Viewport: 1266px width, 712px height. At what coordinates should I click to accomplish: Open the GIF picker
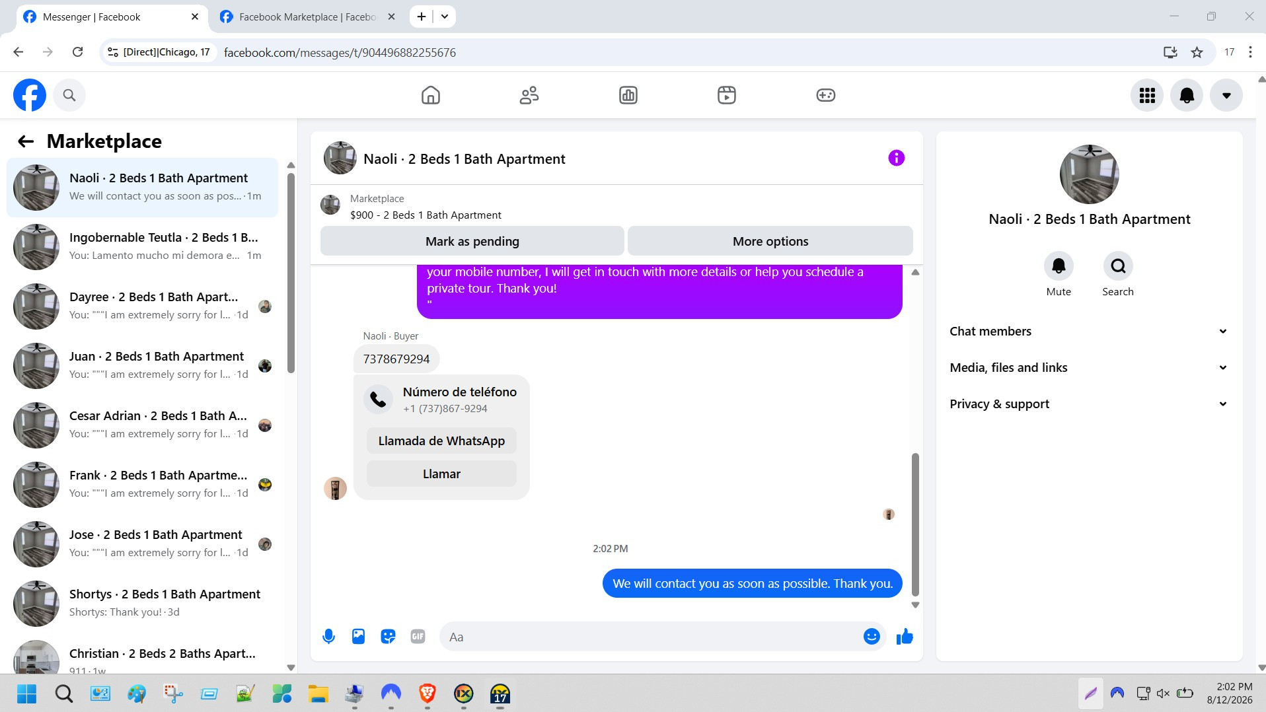coord(418,637)
